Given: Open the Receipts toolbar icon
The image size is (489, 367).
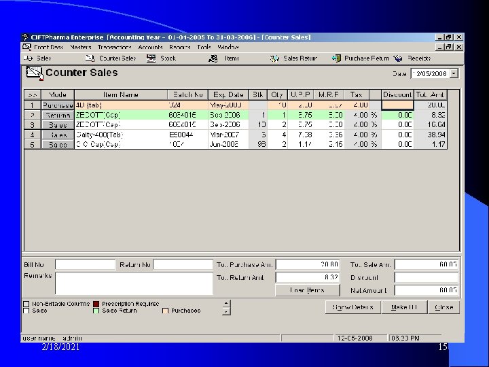Looking at the screenshot, I should (x=398, y=58).
